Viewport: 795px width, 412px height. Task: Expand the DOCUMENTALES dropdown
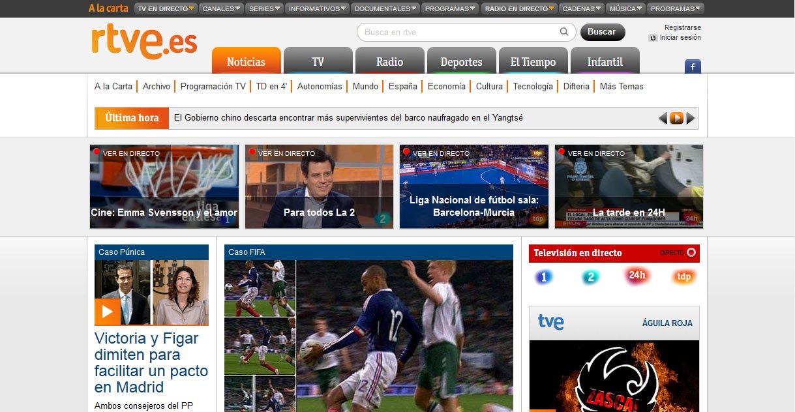(385, 8)
